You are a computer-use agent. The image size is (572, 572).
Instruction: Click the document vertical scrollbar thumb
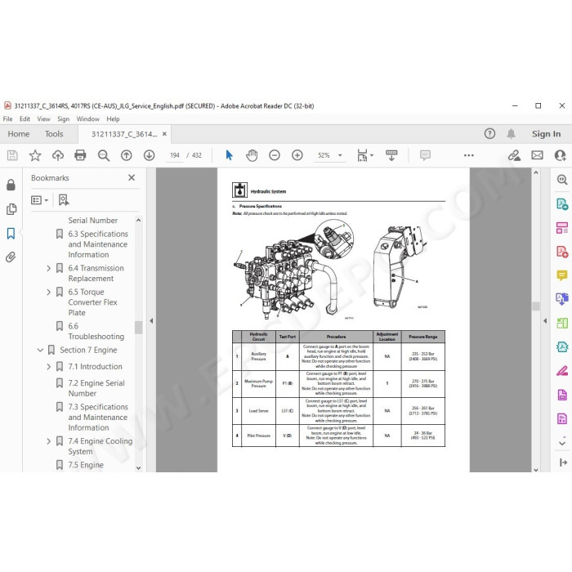click(x=535, y=306)
